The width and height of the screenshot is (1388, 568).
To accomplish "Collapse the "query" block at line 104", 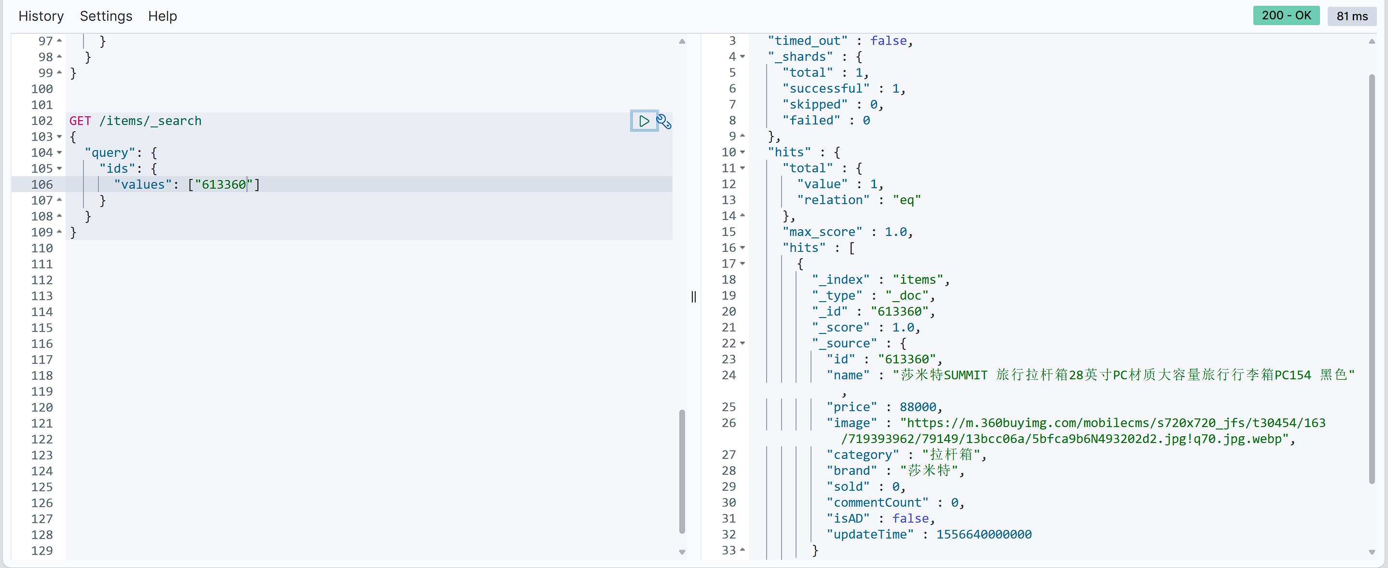I will click(59, 153).
